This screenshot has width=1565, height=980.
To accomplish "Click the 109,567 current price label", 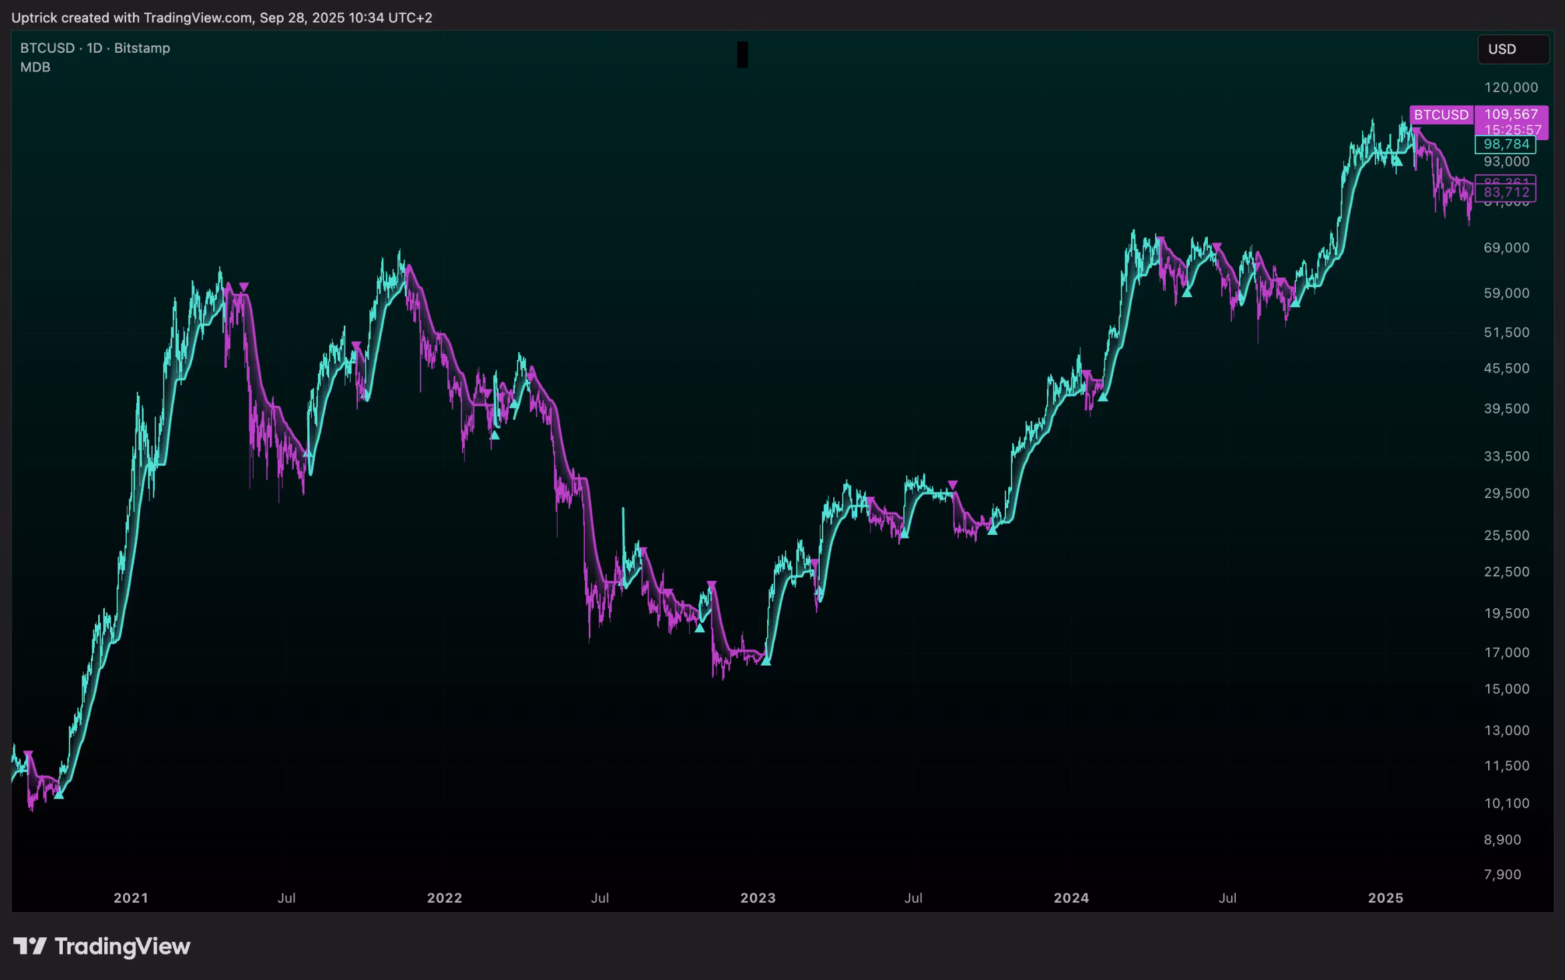I will coord(1511,115).
